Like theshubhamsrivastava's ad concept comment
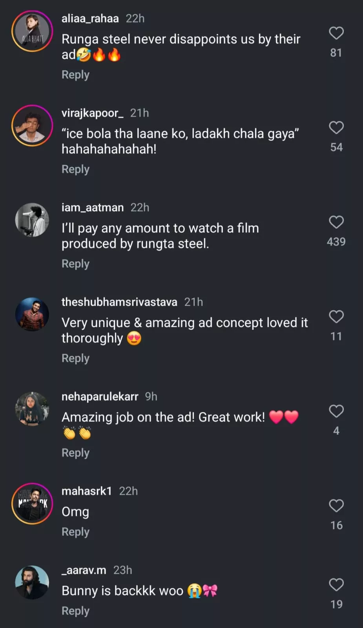Screen dimensions: 363x628 [x=336, y=316]
